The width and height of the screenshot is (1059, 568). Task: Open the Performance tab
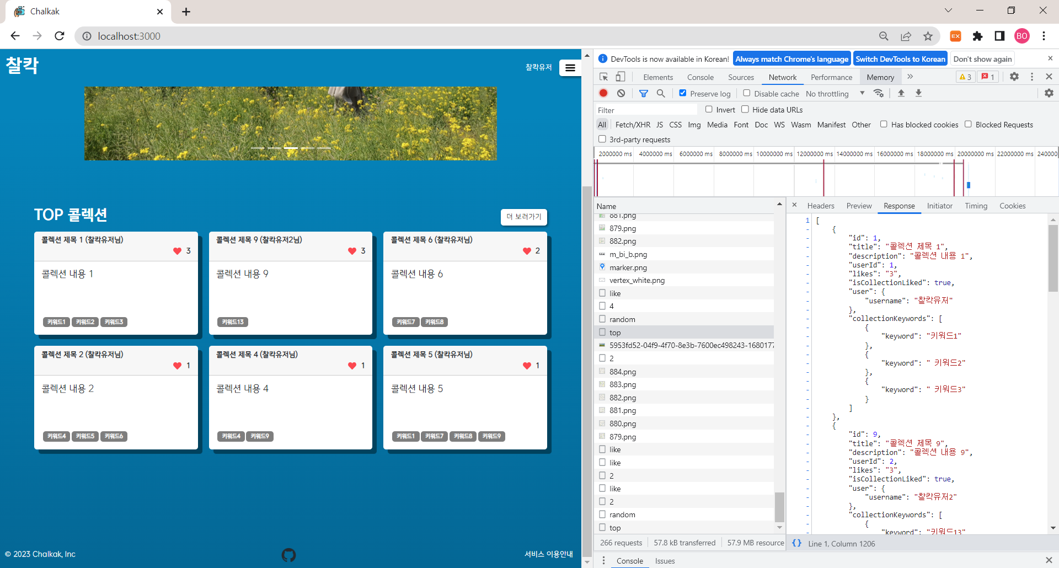[831, 77]
